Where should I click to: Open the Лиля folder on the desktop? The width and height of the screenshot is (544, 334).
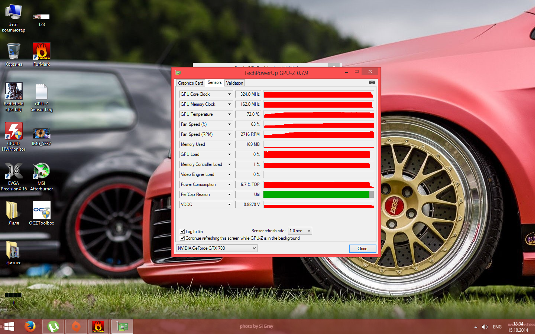(x=14, y=213)
